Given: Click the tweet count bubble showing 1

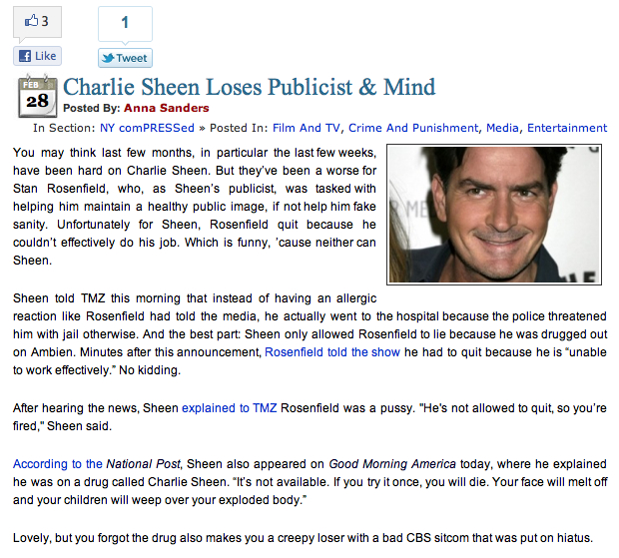Looking at the screenshot, I should (x=125, y=23).
